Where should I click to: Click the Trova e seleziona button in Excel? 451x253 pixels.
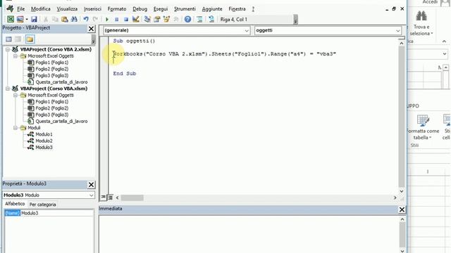click(x=421, y=23)
